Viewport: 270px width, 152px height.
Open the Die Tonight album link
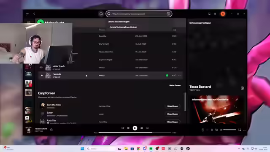click(104, 44)
